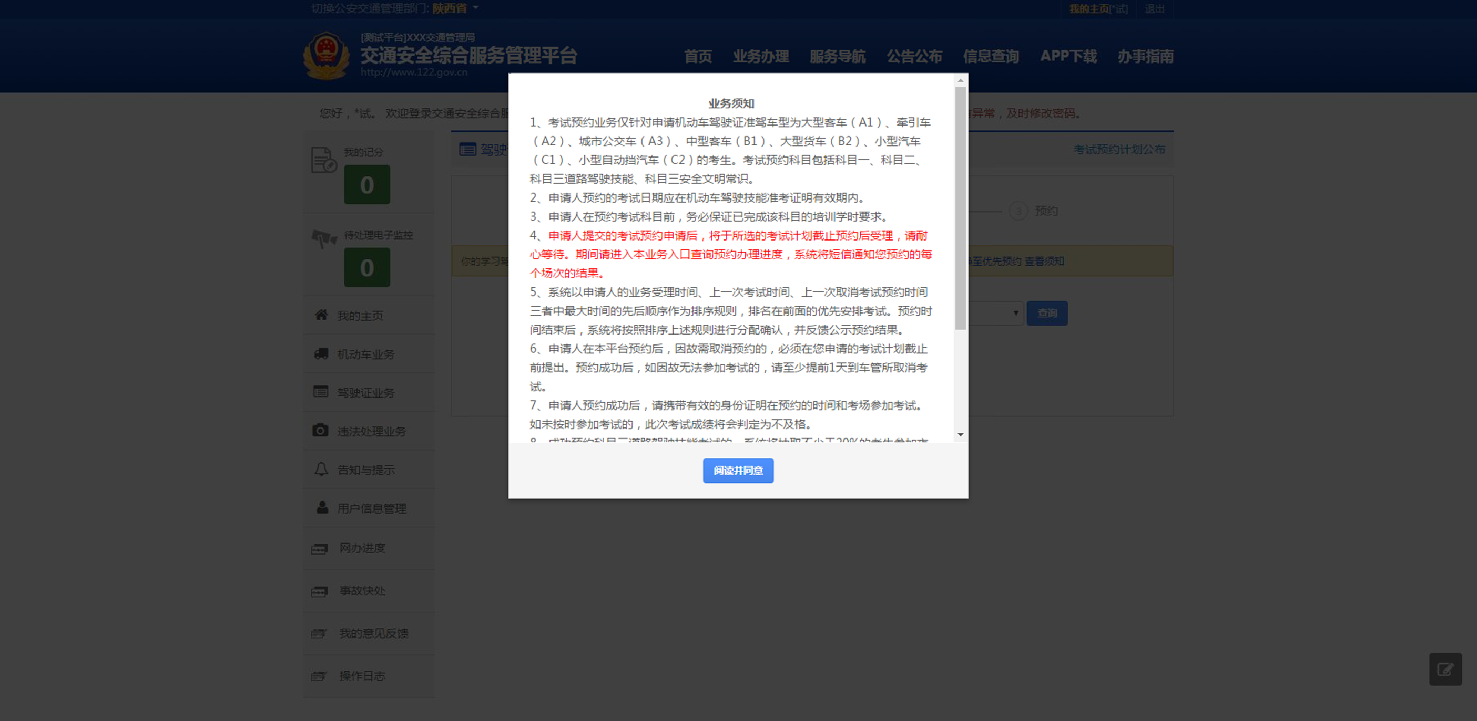
Task: Click the dialog scrollbar up arrow
Action: (x=961, y=81)
